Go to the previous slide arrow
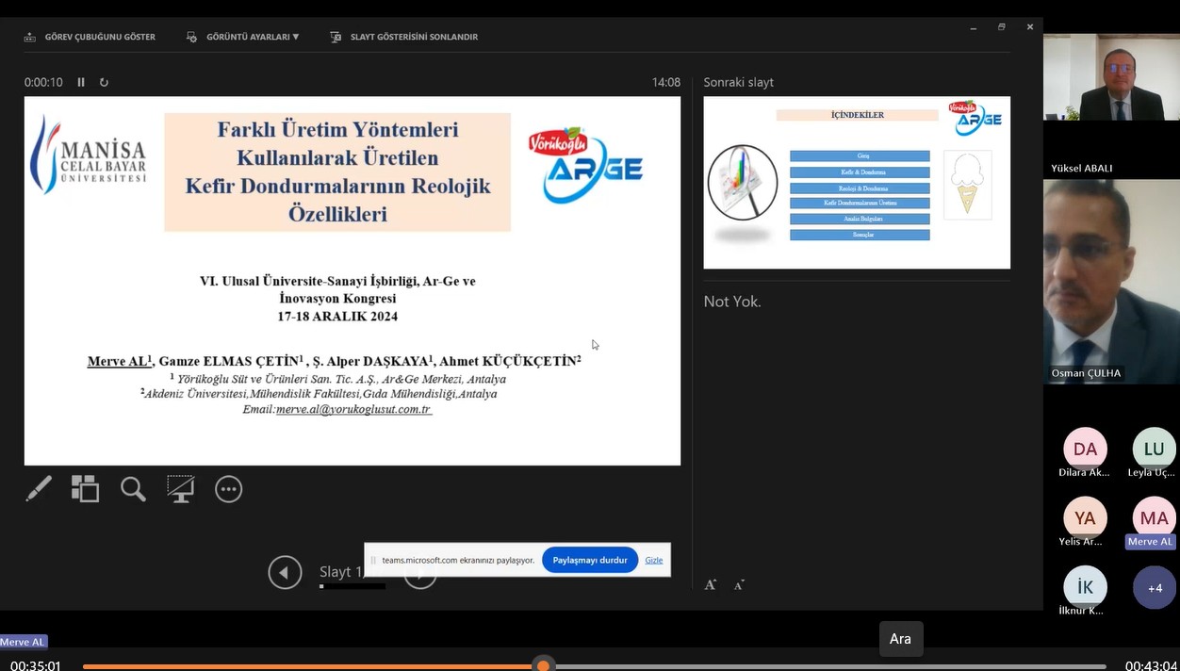Screen dimensions: 1180x671 [285, 572]
